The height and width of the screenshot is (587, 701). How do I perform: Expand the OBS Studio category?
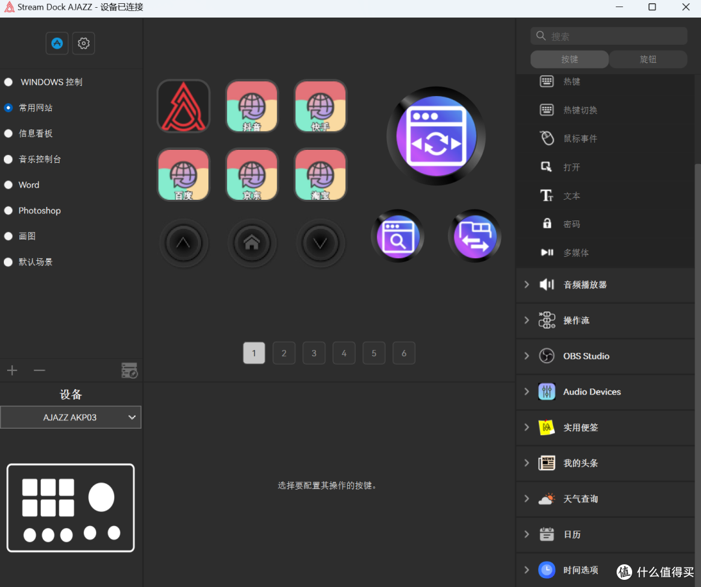[x=606, y=356]
